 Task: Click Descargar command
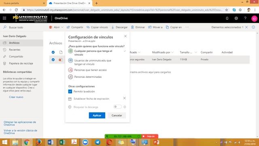point(119,27)
